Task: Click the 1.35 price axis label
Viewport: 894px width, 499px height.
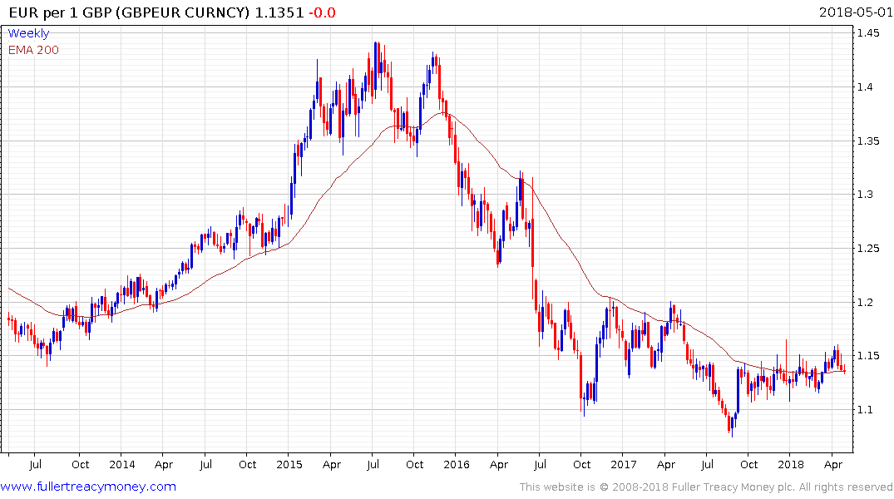Action: 868,141
